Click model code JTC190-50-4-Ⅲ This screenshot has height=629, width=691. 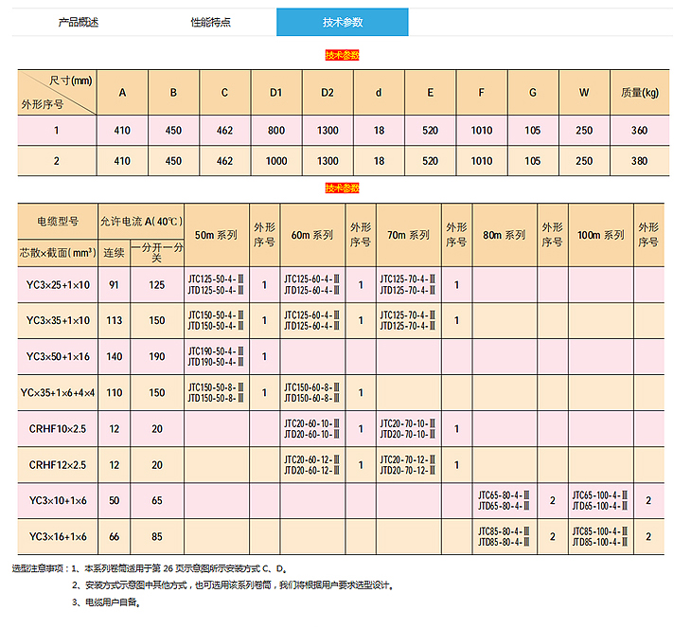pos(216,351)
